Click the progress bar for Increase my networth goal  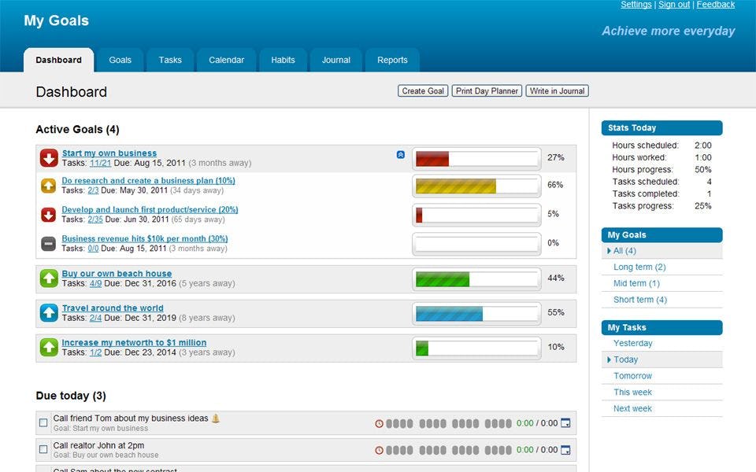point(476,346)
